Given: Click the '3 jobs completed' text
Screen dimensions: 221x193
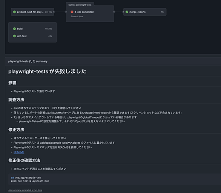Looking at the screenshot, I should (84, 12).
